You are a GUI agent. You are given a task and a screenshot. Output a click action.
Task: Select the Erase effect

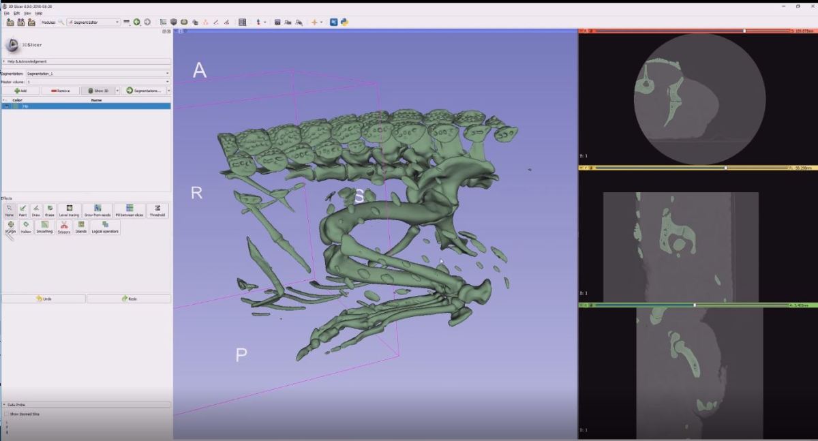pyautogui.click(x=49, y=210)
